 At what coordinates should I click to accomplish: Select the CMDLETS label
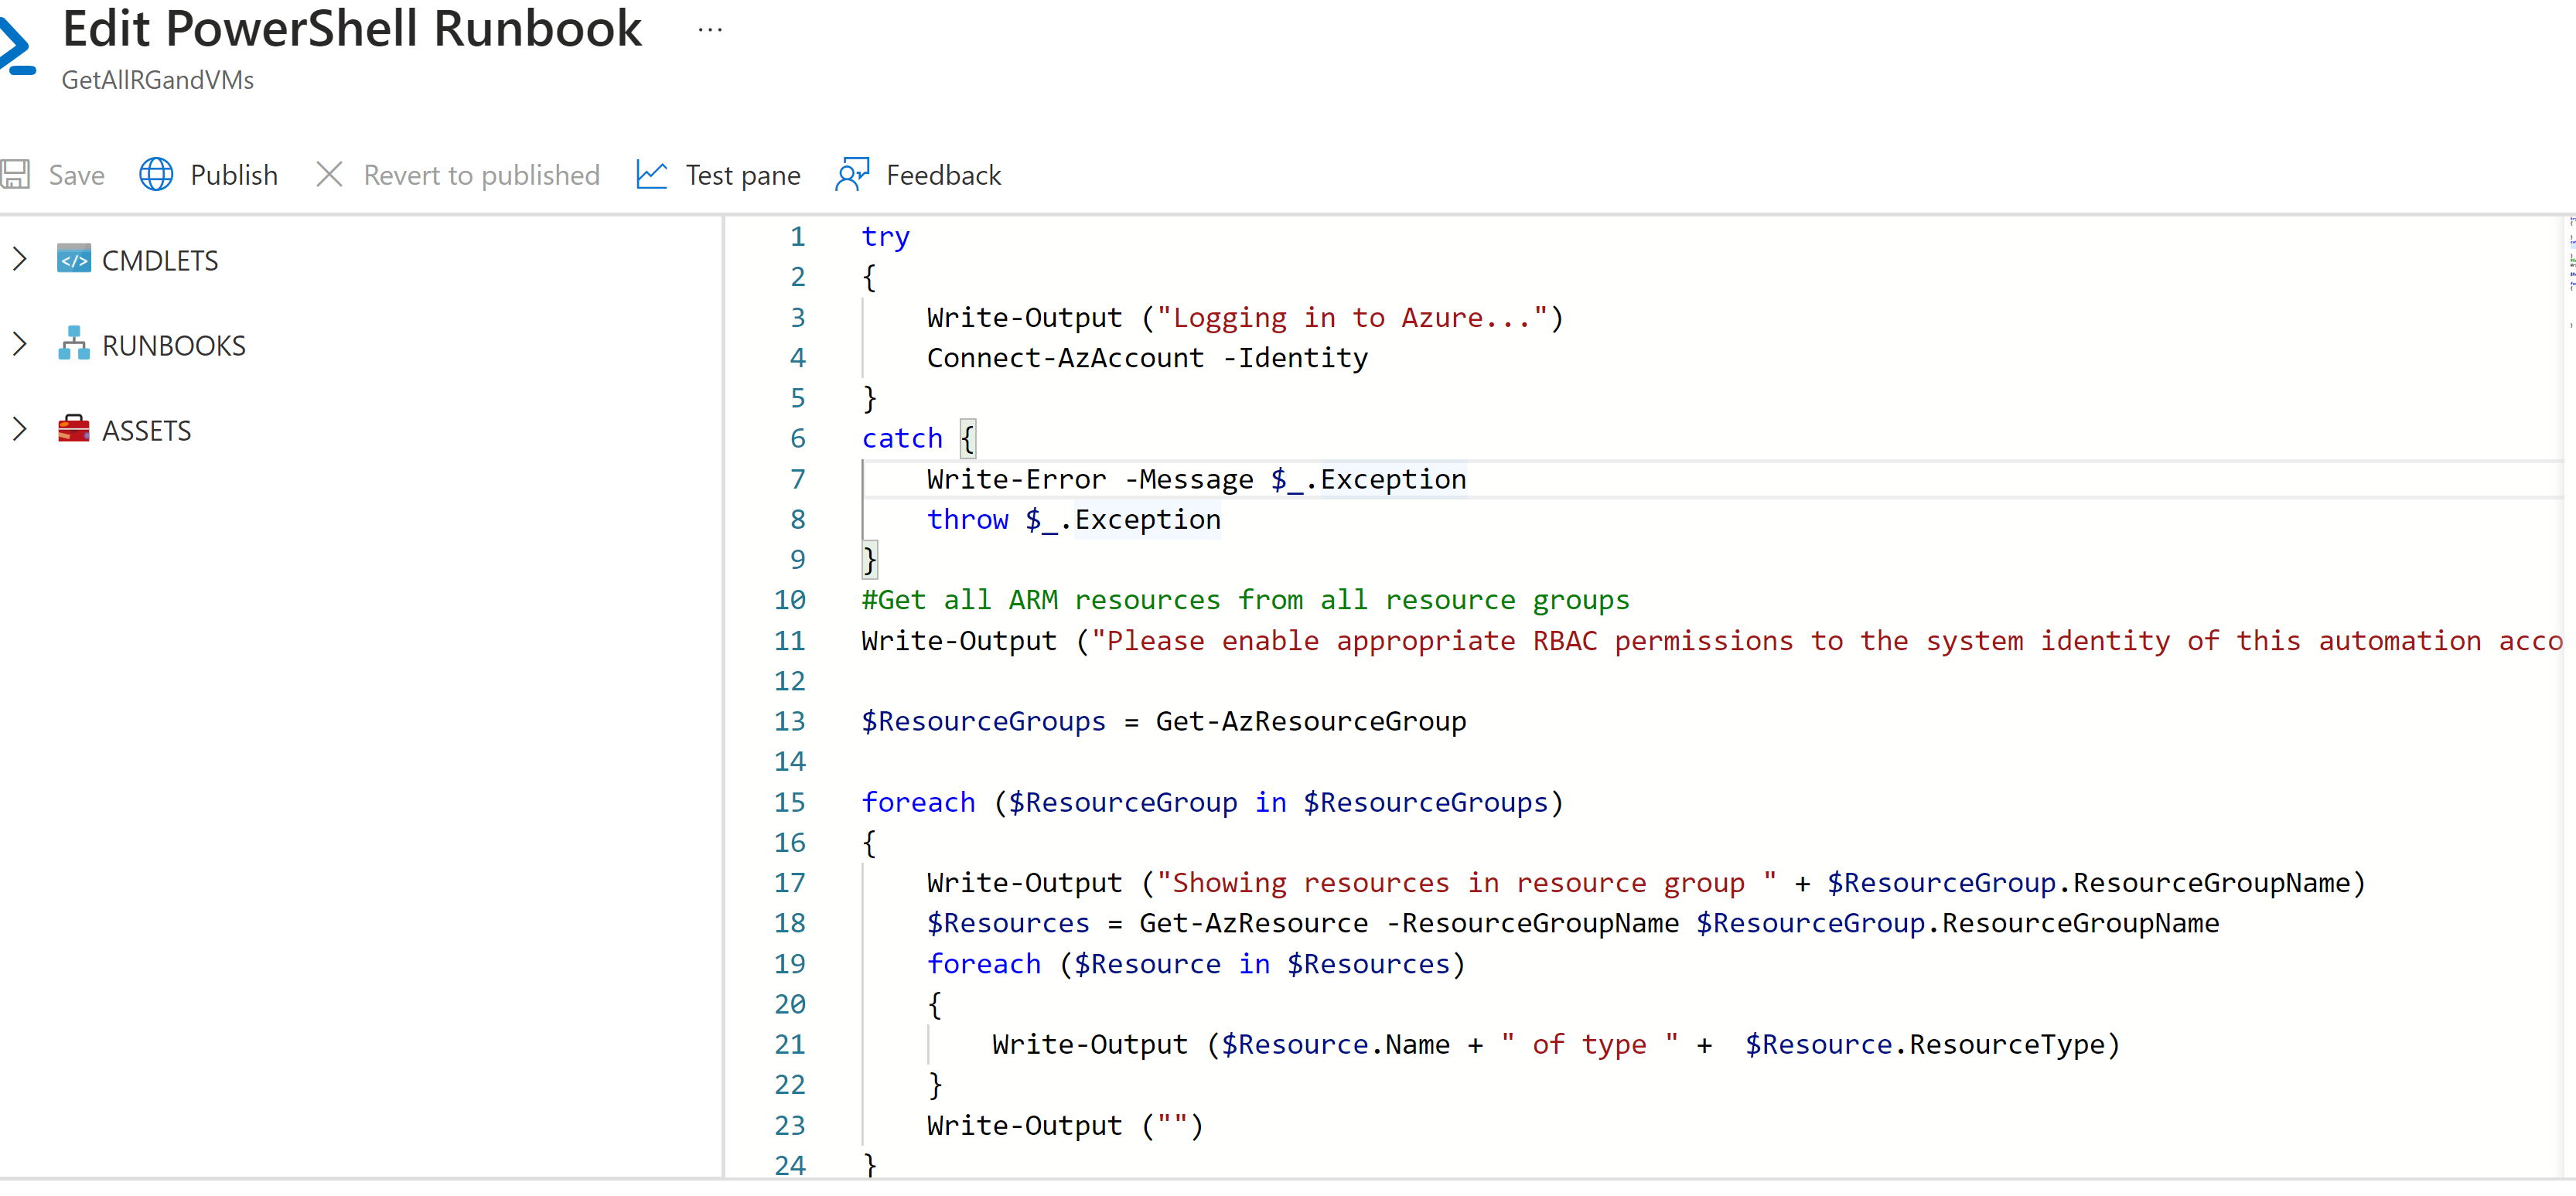click(160, 261)
